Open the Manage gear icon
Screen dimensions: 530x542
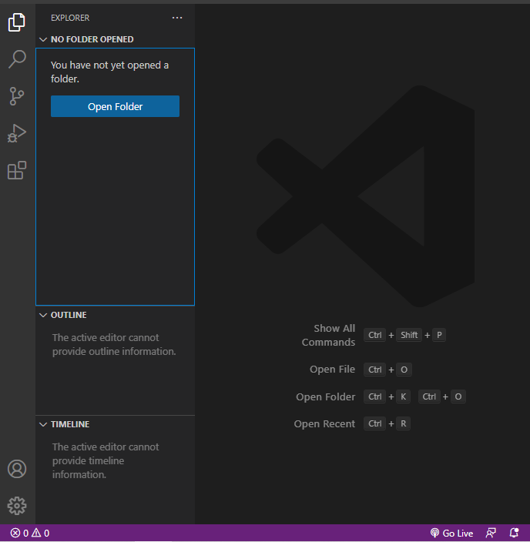[17, 506]
